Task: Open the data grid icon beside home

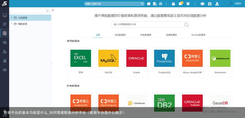Action: point(155,4)
